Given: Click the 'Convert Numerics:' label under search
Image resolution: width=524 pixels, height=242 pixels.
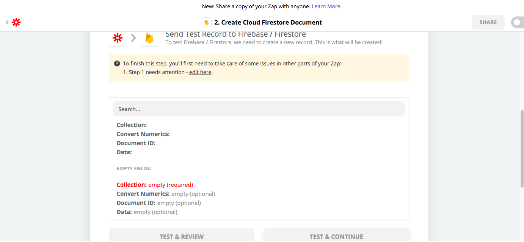Looking at the screenshot, I should coord(143,134).
